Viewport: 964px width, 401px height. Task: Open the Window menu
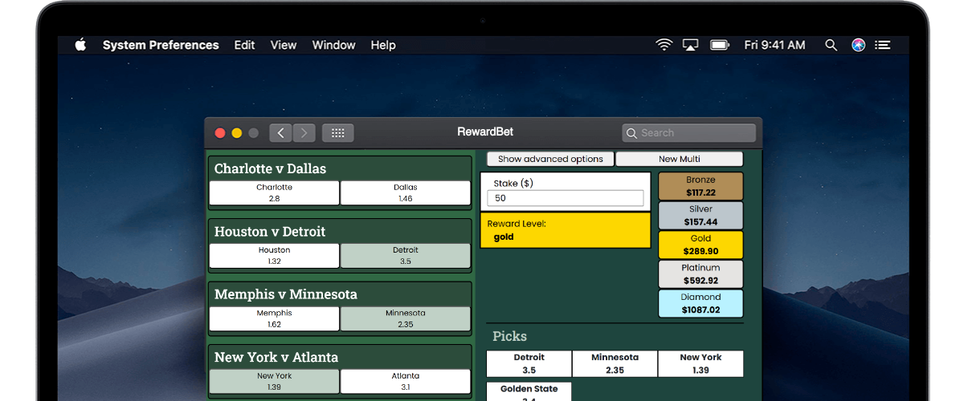333,45
